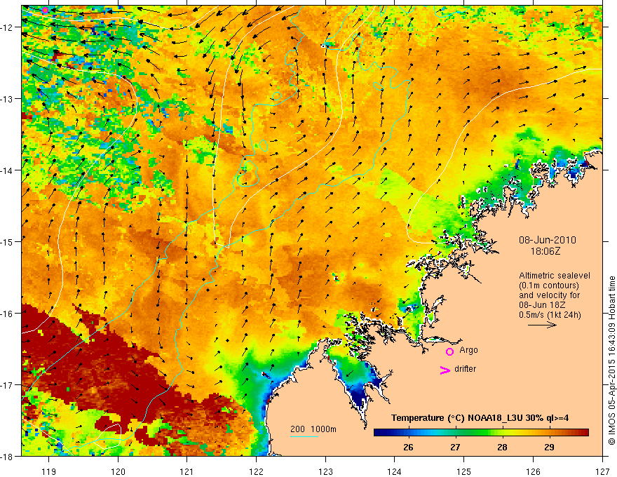Click the '18:06Z' time text
Viewport: 617px width, 477px height.
[545, 251]
